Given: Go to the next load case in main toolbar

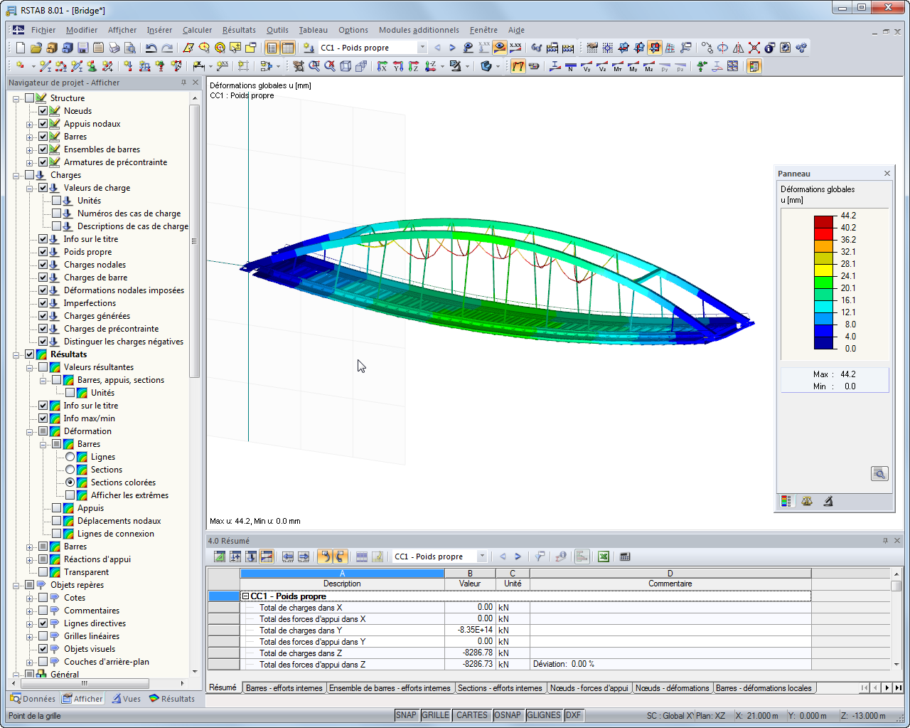Looking at the screenshot, I should [452, 48].
